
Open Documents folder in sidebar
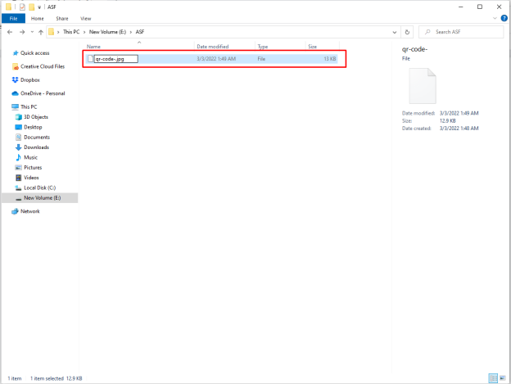37,137
